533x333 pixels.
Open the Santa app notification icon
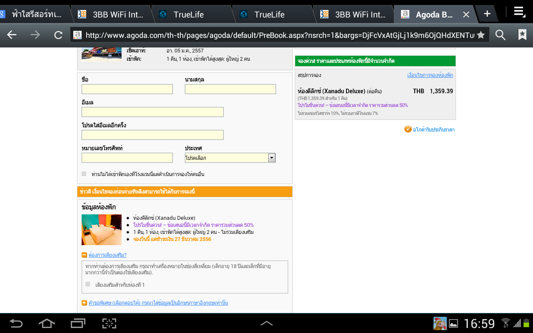coord(440,323)
